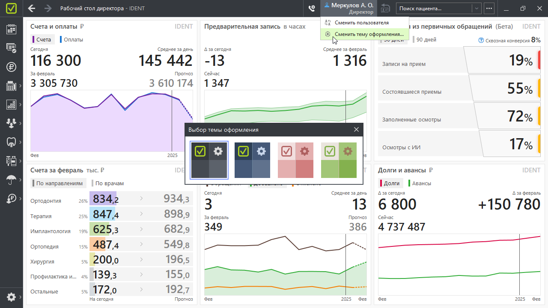The height and width of the screenshot is (308, 548).
Task: Click the Счета и оплаты widget title
Action: [54, 27]
